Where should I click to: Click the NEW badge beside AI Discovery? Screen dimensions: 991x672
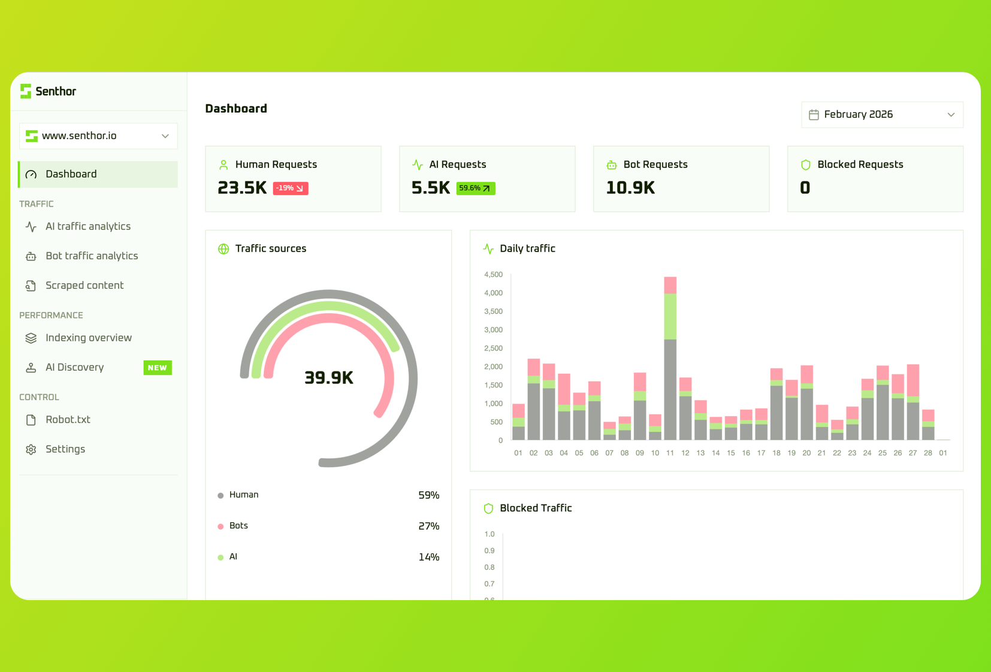[x=158, y=368]
